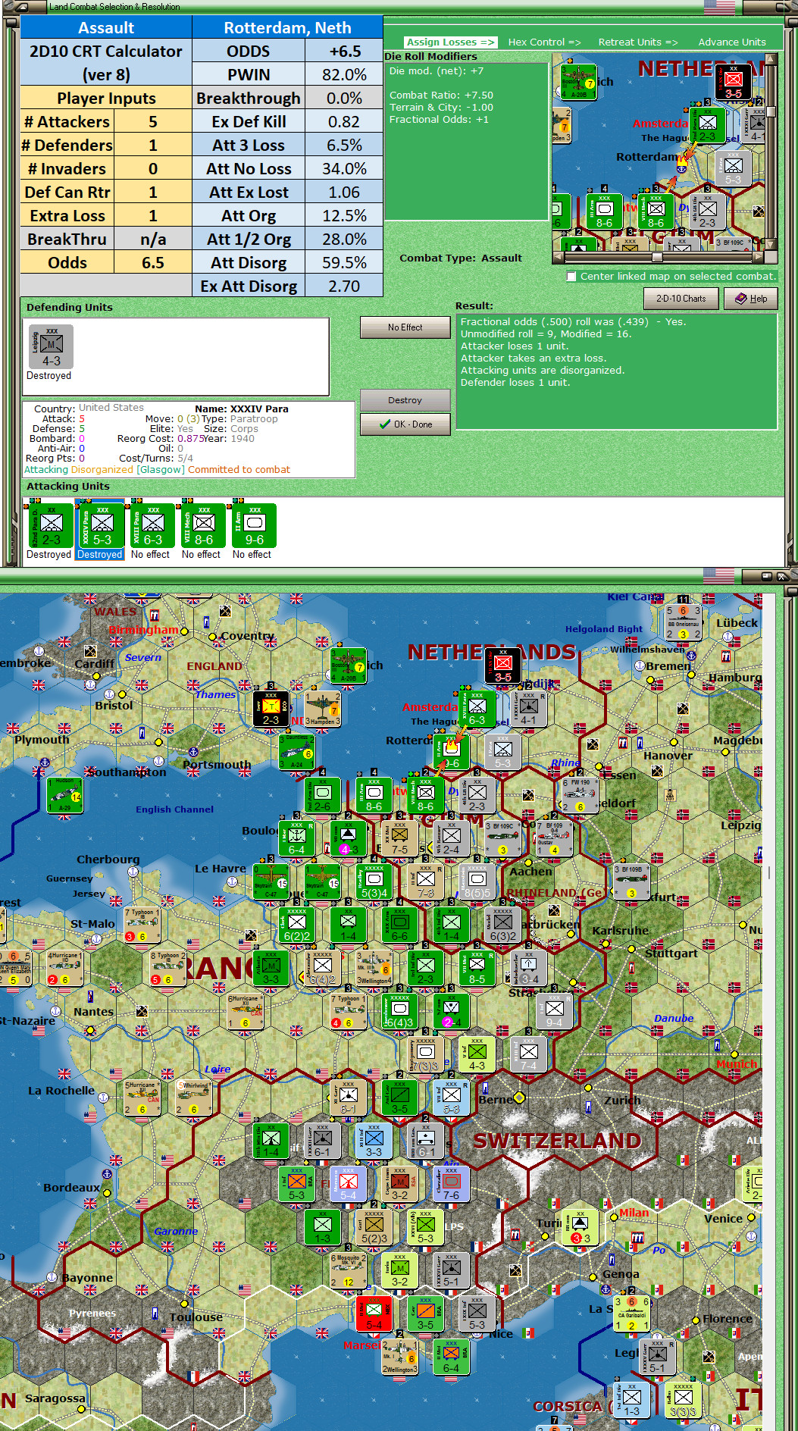Click the 'Combat Type: Assault' label
The height and width of the screenshot is (1431, 798).
(461, 258)
